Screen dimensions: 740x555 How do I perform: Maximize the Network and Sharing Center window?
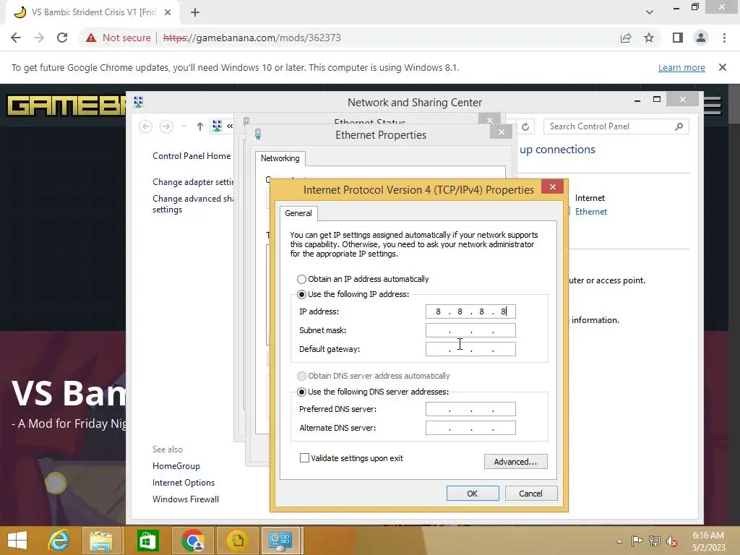pyautogui.click(x=656, y=99)
